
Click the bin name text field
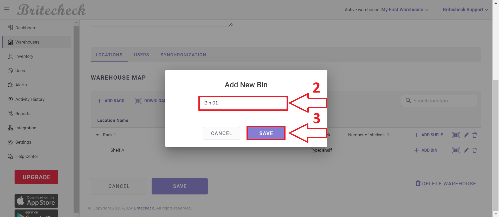[243, 103]
